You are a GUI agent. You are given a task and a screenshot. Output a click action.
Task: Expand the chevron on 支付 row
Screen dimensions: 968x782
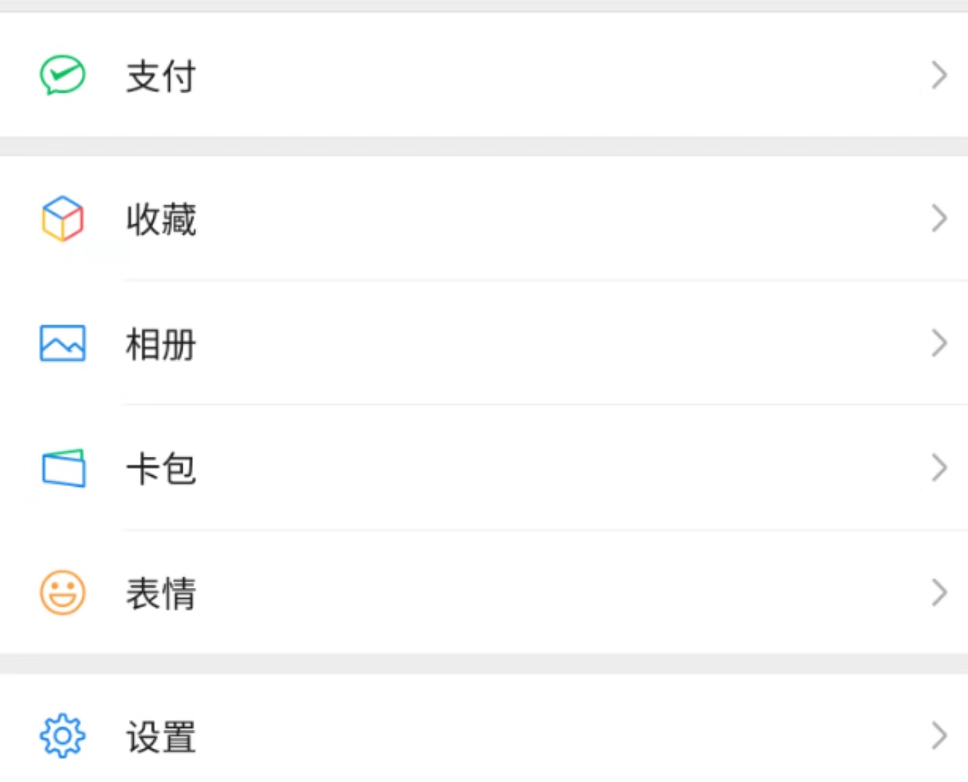[939, 75]
